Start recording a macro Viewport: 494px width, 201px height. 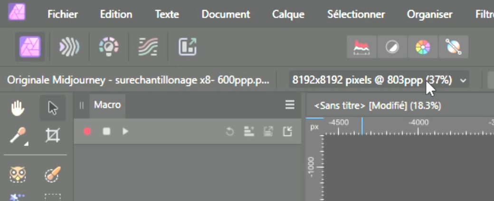coord(87,131)
